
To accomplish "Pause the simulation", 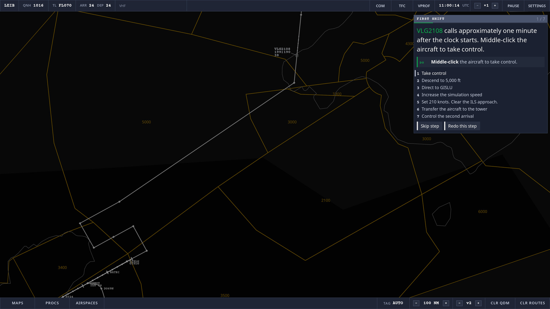I will [513, 6].
